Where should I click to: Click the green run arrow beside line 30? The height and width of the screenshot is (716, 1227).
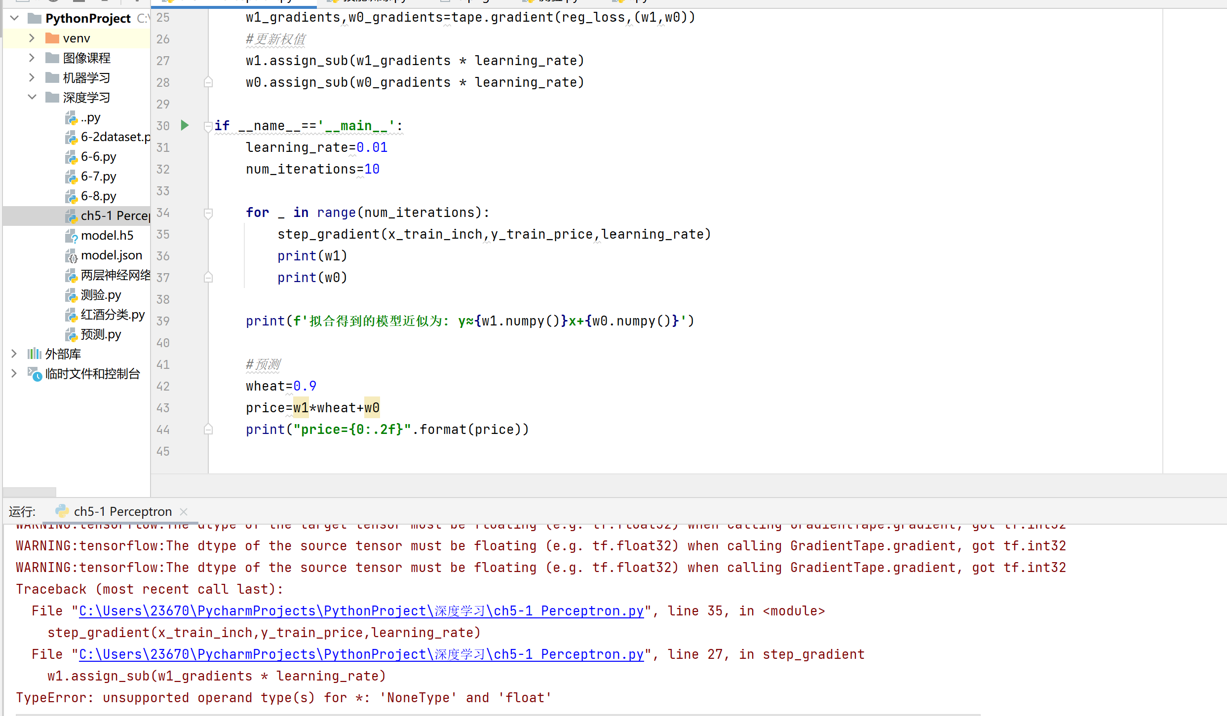pyautogui.click(x=185, y=125)
